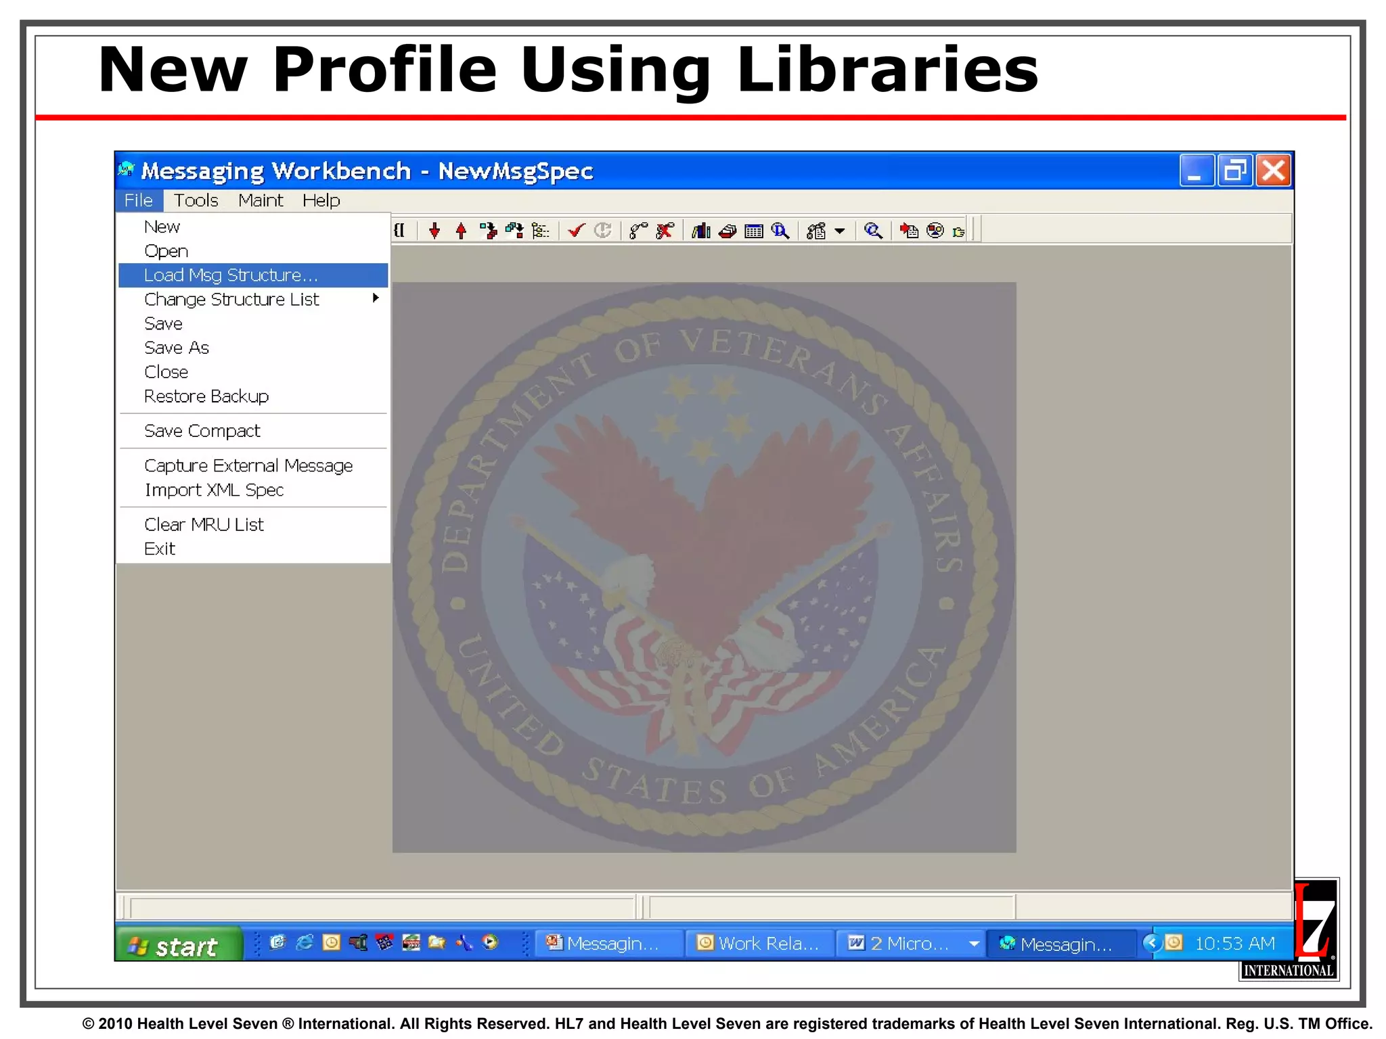Viewport: 1386px width, 1039px height.
Task: Click the Windows start button
Action: [x=179, y=944]
